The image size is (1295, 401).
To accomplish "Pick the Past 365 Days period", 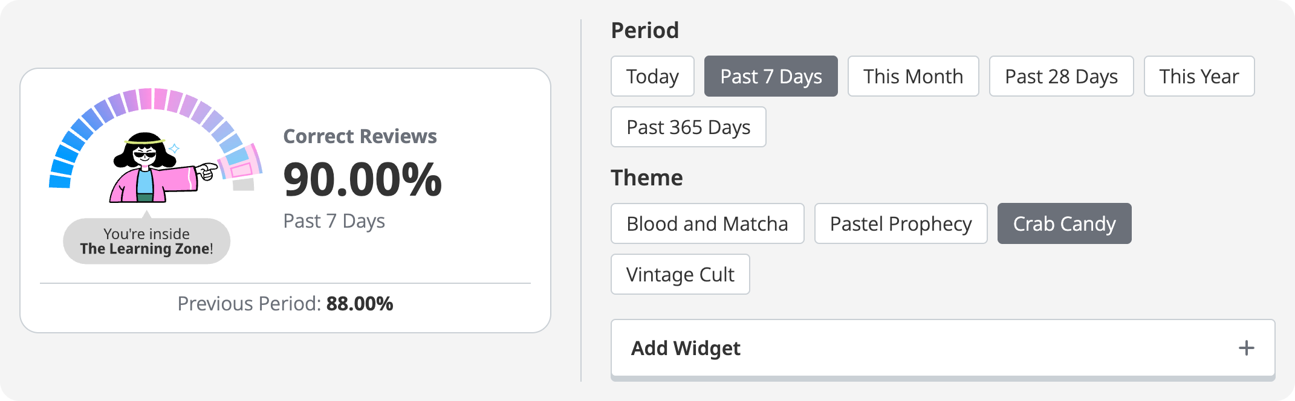I will click(688, 127).
